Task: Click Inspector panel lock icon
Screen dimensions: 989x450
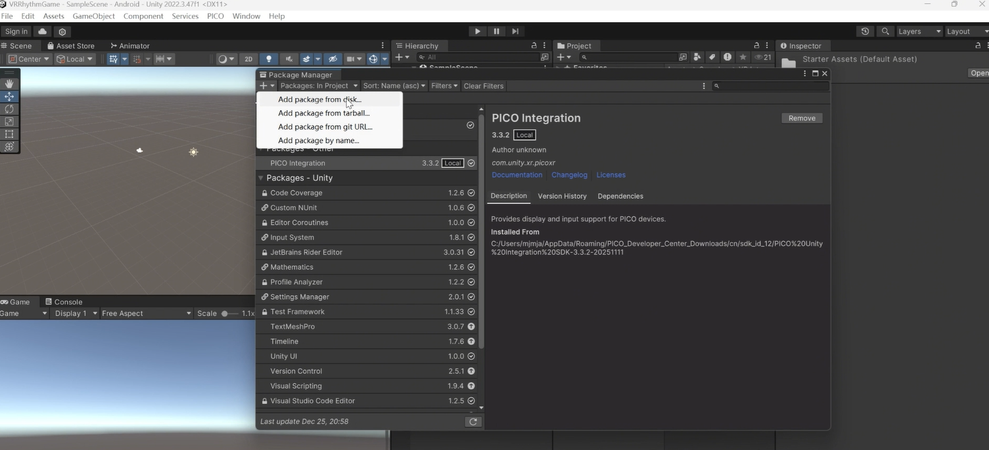Action: click(x=978, y=46)
